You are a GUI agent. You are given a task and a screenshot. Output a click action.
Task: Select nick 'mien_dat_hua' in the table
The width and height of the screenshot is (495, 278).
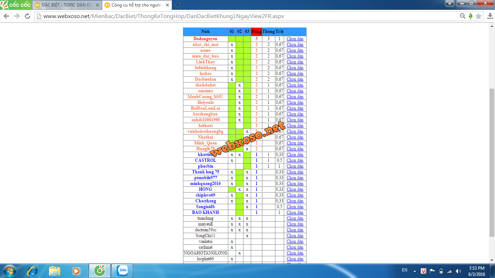point(205,56)
